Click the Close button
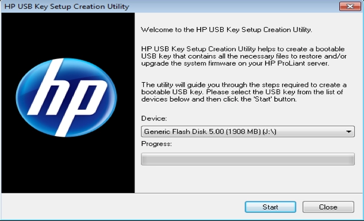 point(328,207)
